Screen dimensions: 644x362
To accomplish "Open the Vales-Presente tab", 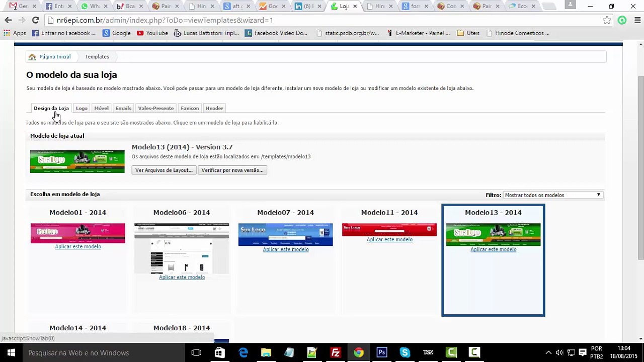I will (156, 108).
